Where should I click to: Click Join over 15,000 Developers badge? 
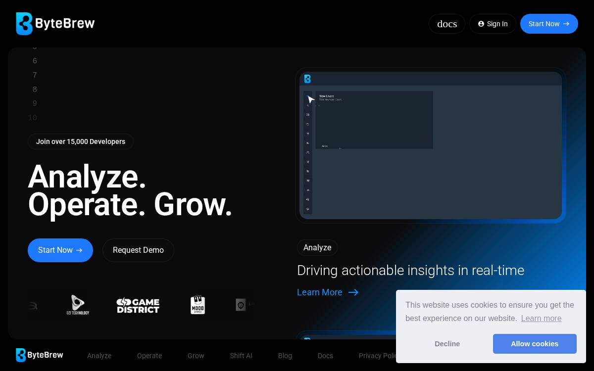point(81,141)
